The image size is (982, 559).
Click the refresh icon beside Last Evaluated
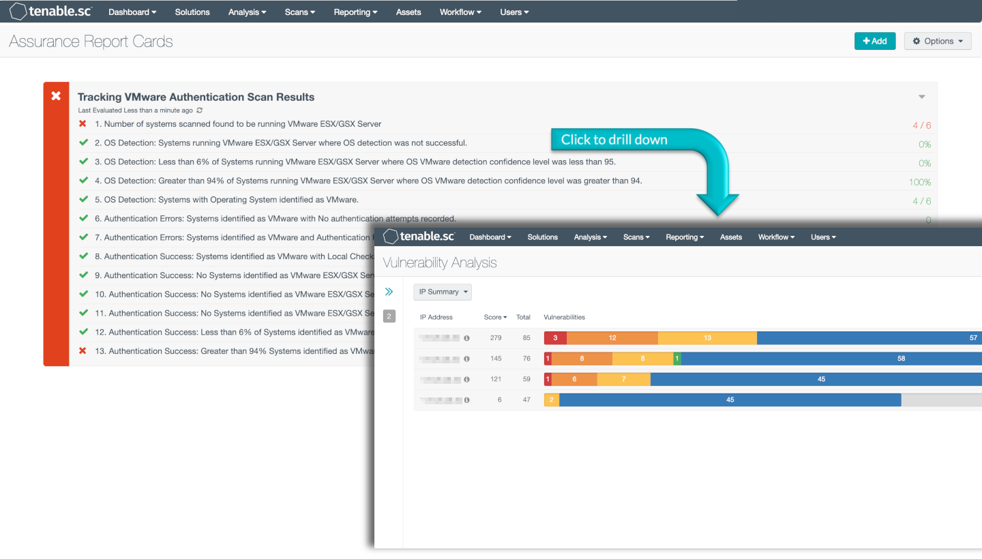pyautogui.click(x=199, y=110)
